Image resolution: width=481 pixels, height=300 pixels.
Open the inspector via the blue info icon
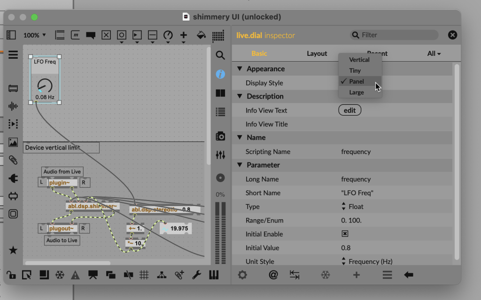[x=220, y=74]
